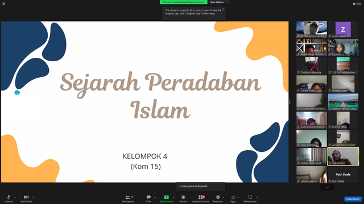
Task: Click '(Kom 15)' text on slide
Action: coord(146,166)
